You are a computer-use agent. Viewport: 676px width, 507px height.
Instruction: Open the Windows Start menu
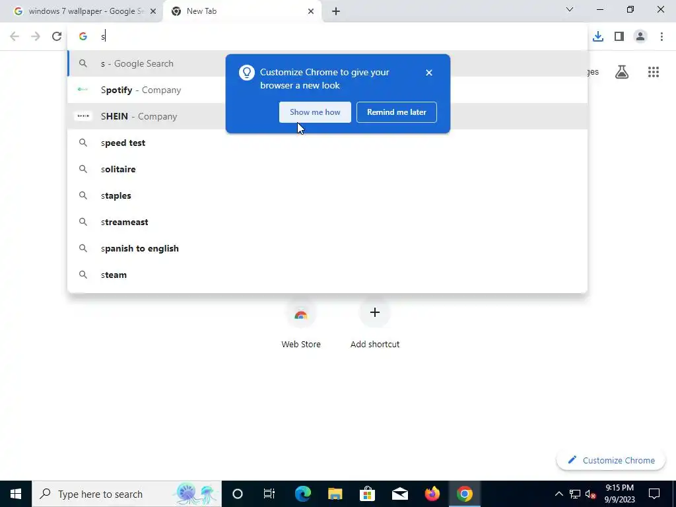tap(16, 494)
